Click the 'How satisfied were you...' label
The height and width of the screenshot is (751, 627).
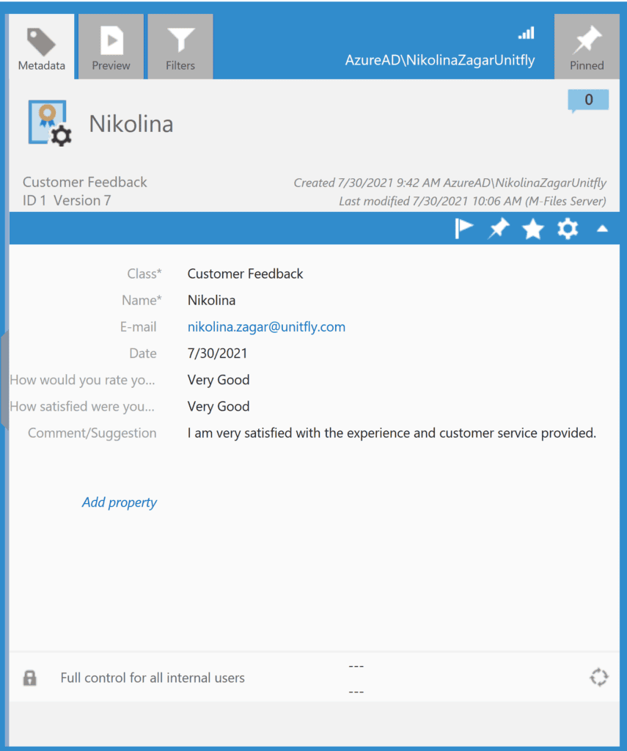[82, 406]
